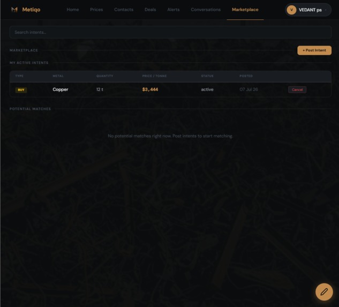
Task: Open the floating pencil compose button
Action: click(324, 292)
